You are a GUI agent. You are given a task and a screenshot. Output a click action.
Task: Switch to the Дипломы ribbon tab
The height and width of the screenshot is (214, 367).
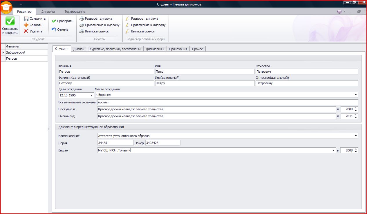coord(48,12)
